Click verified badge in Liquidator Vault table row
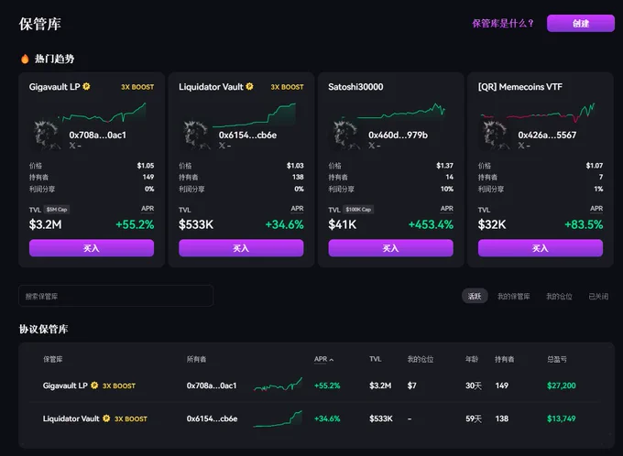Screen dimensions: 623x456 pos(106,418)
